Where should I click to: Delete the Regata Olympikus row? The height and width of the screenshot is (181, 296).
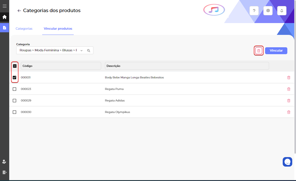[288, 112]
